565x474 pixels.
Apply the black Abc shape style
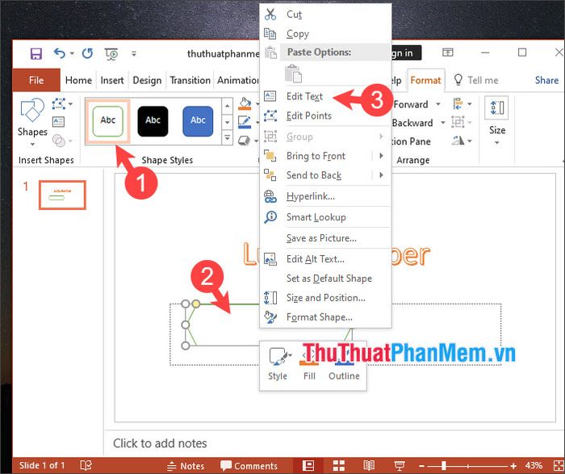pyautogui.click(x=153, y=121)
